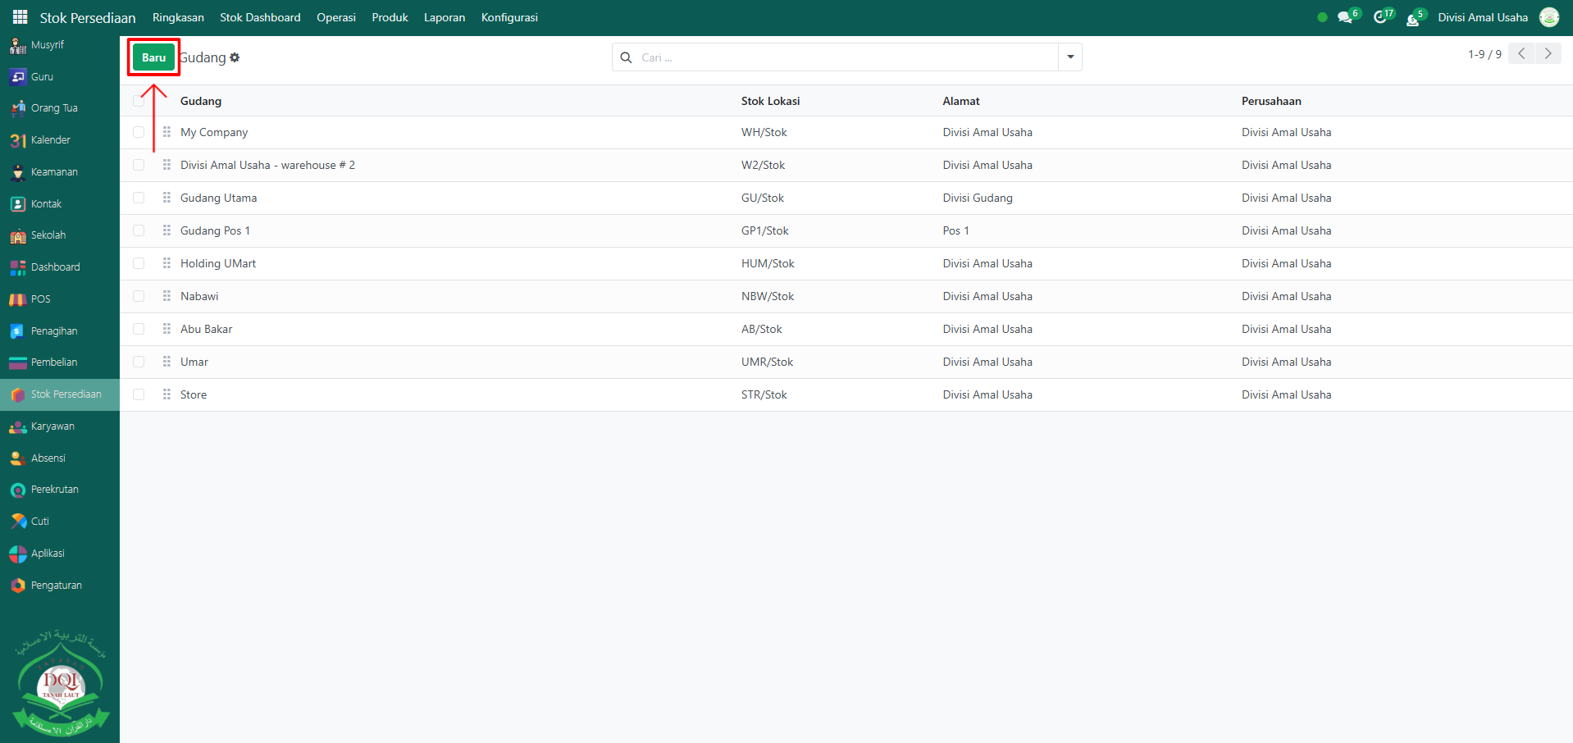This screenshot has width=1573, height=743.
Task: Click the user avatar in top bar
Action: (1549, 17)
